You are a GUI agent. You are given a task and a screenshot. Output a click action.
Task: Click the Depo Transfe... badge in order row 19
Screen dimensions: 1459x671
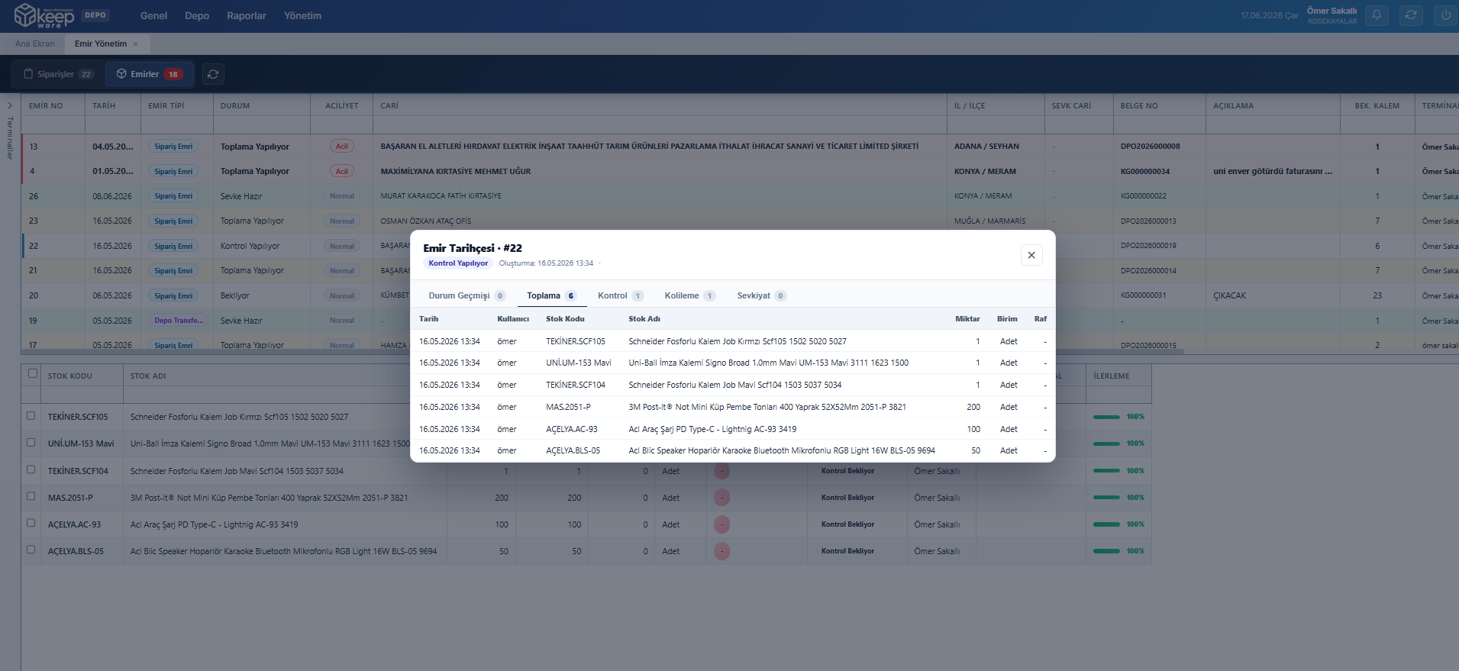click(179, 321)
